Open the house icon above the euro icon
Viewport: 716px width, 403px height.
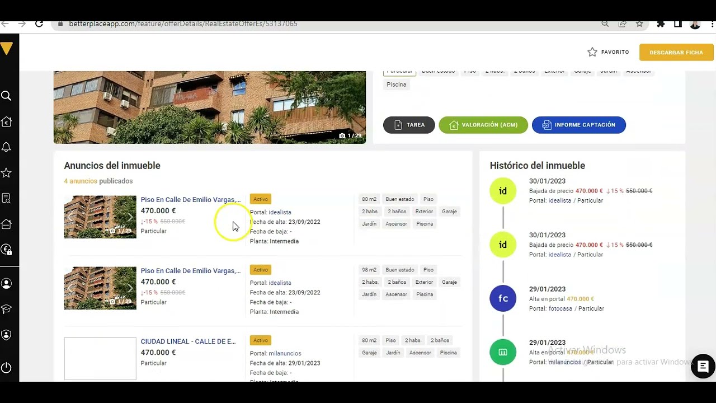pos(6,224)
